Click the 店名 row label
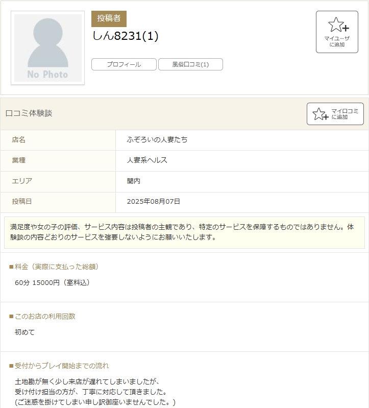Viewport: 369px width, 408px height. pos(18,140)
